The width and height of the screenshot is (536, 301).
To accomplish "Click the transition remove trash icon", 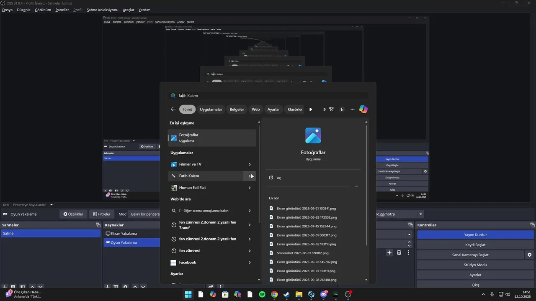I will click(399, 253).
